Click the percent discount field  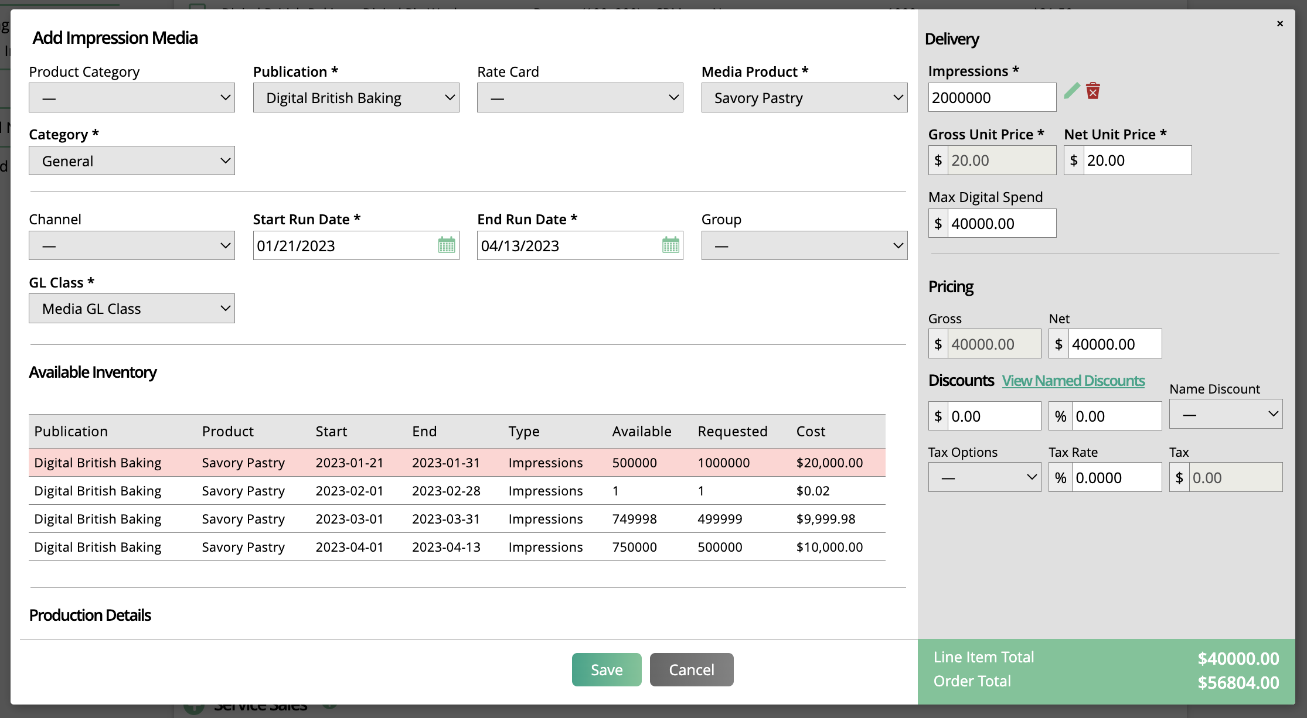tap(1117, 416)
